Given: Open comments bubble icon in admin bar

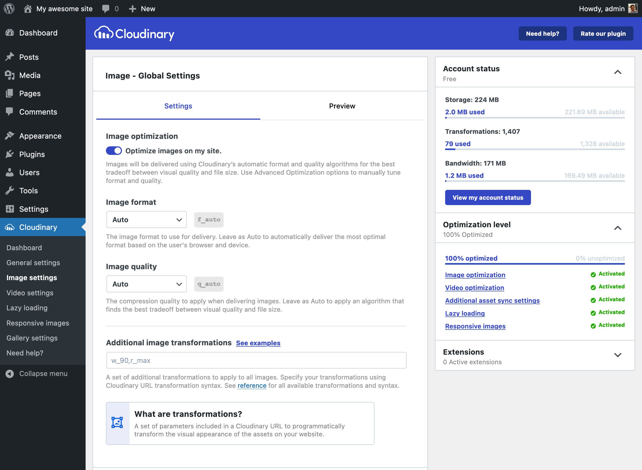Looking at the screenshot, I should pos(106,9).
